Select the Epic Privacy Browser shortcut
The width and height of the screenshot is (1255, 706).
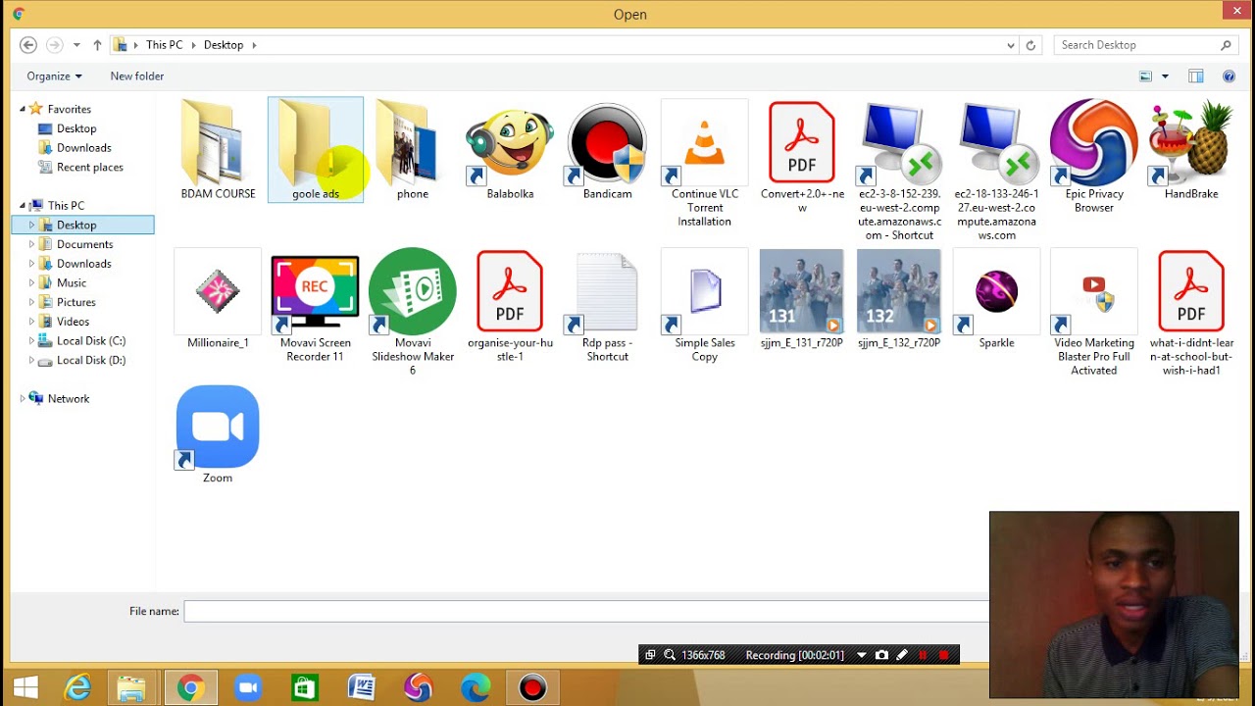(1094, 157)
